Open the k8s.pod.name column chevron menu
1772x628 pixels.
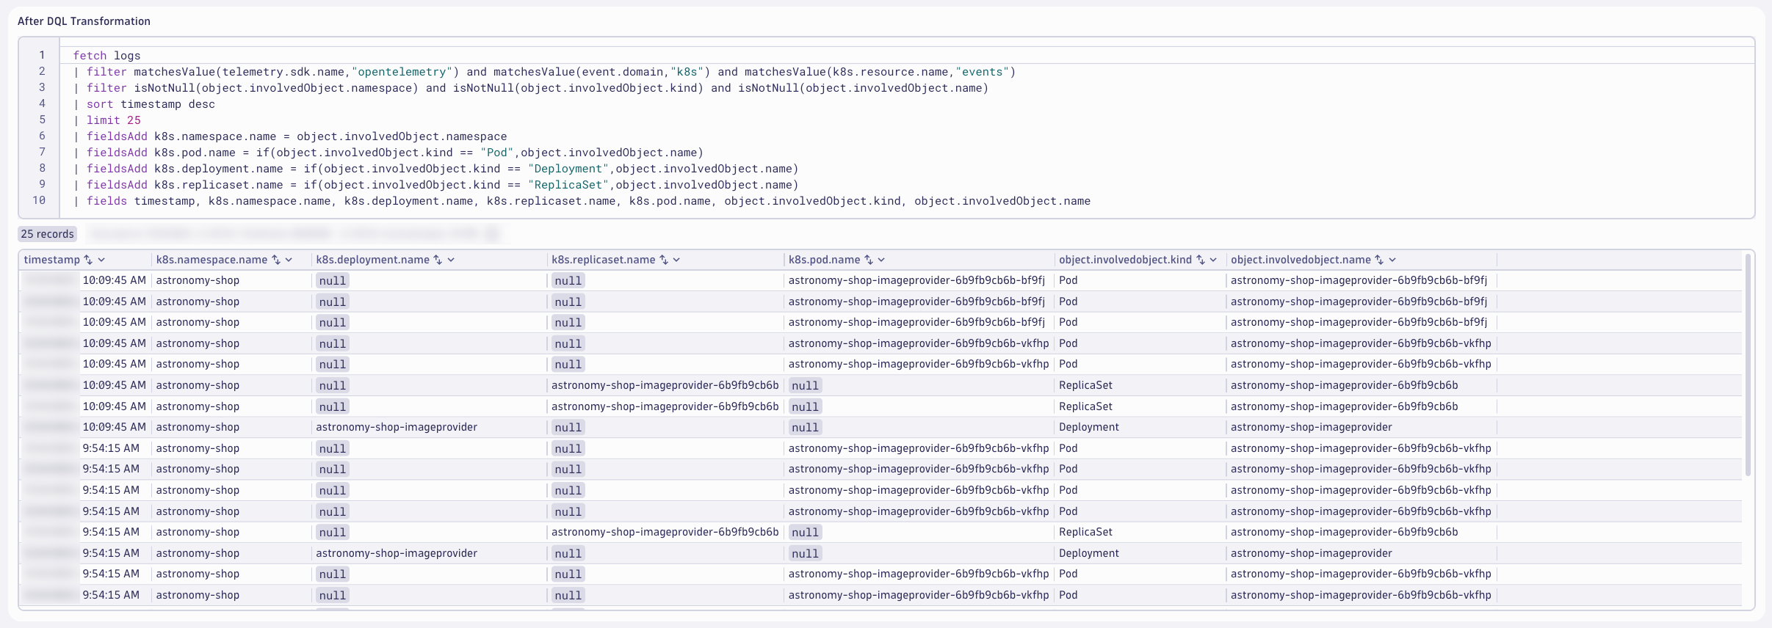pyautogui.click(x=881, y=260)
